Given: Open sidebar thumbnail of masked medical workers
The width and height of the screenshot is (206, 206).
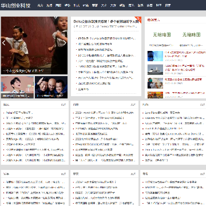Looking at the screenshot, I should tap(155, 83).
